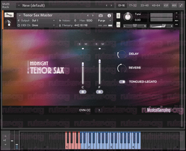Click the Delay knob
Viewport: 186px width, 151px height.
(x=122, y=54)
